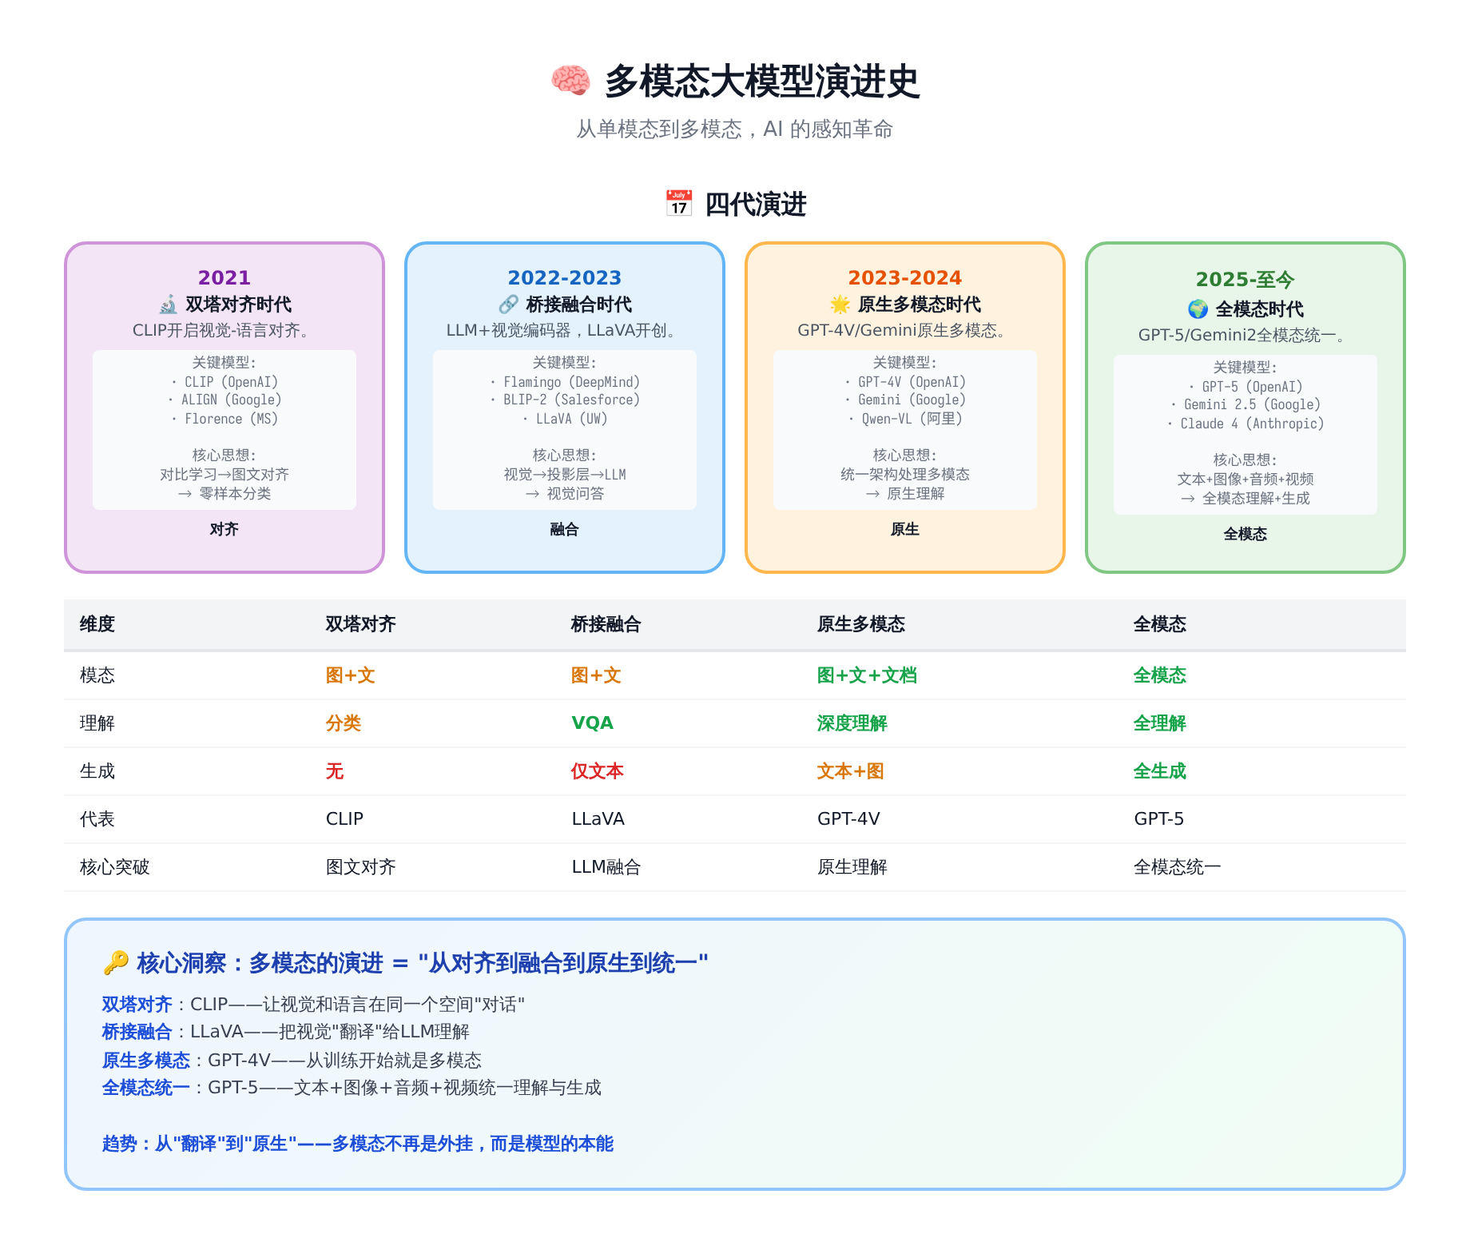This screenshot has height=1250, width=1470.
Task: Click the blue 趋势 summary line
Action: 358,1144
